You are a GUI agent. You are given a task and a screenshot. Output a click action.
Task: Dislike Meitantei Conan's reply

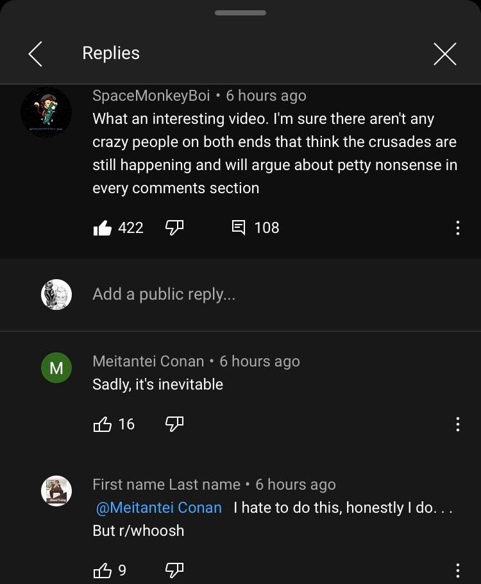[x=174, y=424]
